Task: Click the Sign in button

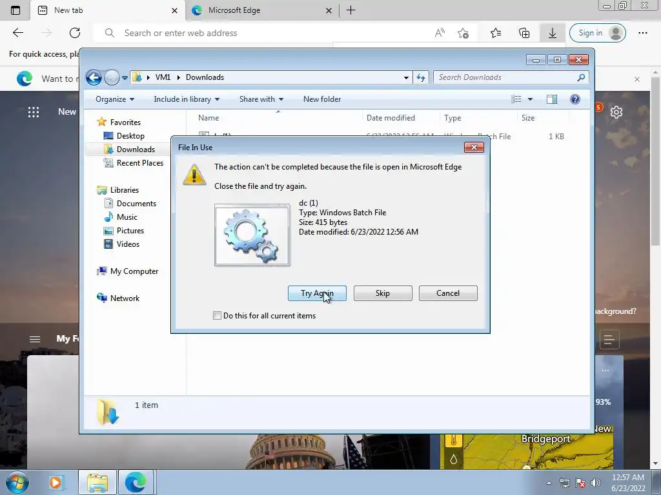Action: point(597,33)
